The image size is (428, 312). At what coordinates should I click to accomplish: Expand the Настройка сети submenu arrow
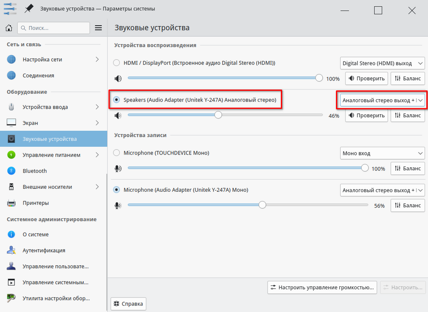pos(97,59)
